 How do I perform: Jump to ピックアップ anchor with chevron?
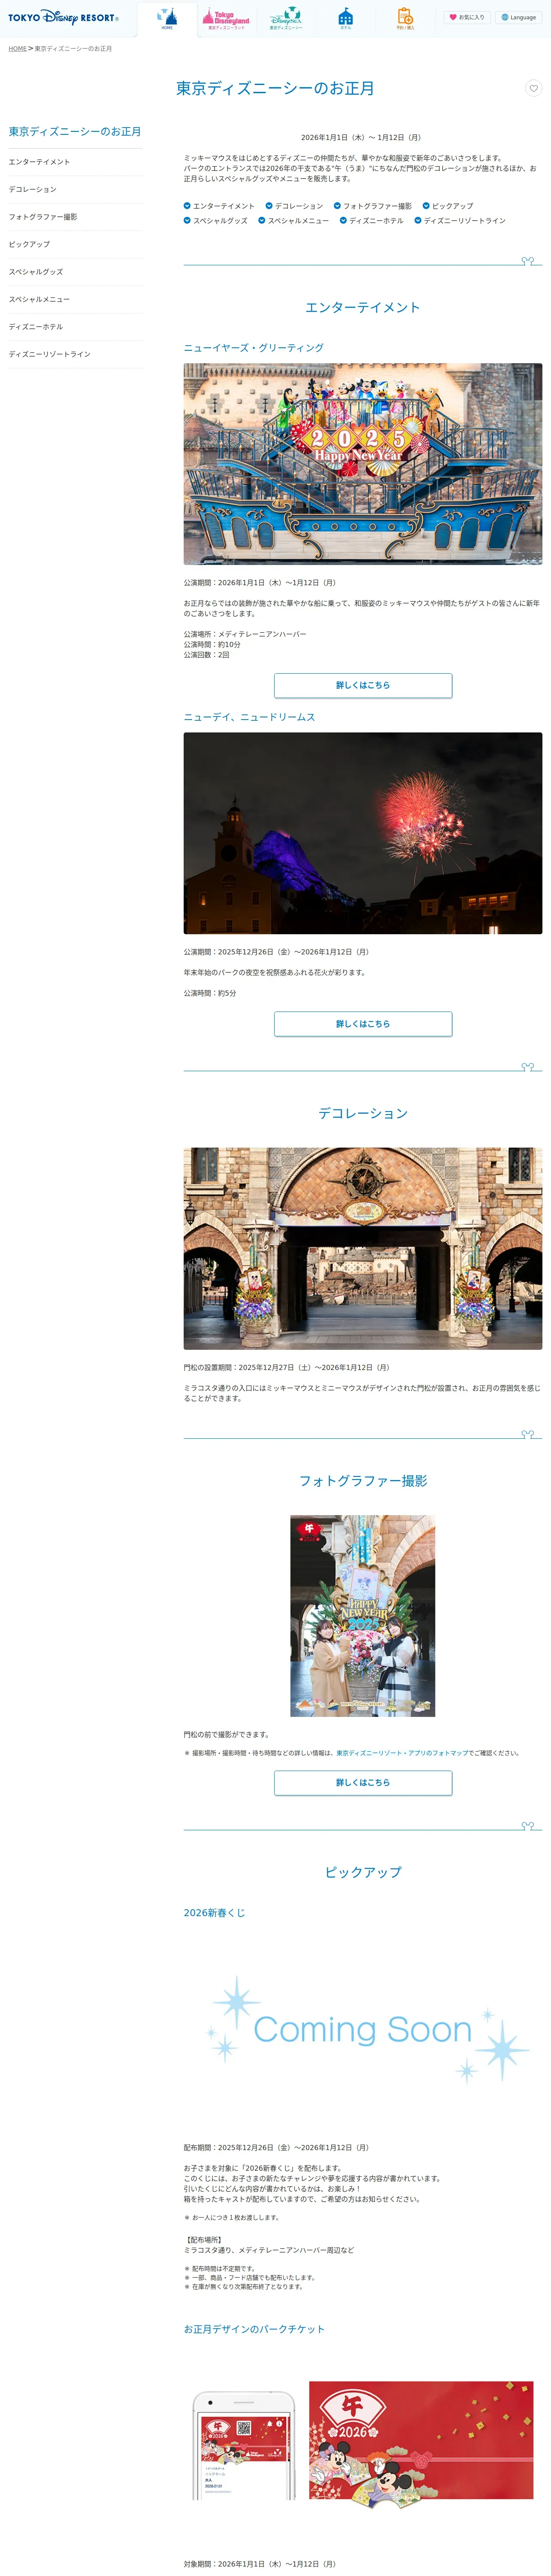pos(448,206)
